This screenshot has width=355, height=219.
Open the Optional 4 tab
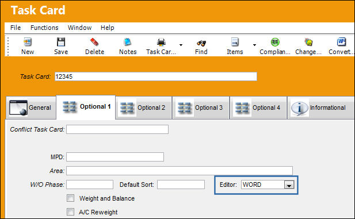point(258,107)
